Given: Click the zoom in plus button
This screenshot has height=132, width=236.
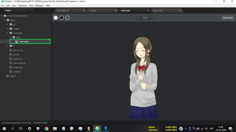Looking at the screenshot, I should pyautogui.click(x=152, y=18).
